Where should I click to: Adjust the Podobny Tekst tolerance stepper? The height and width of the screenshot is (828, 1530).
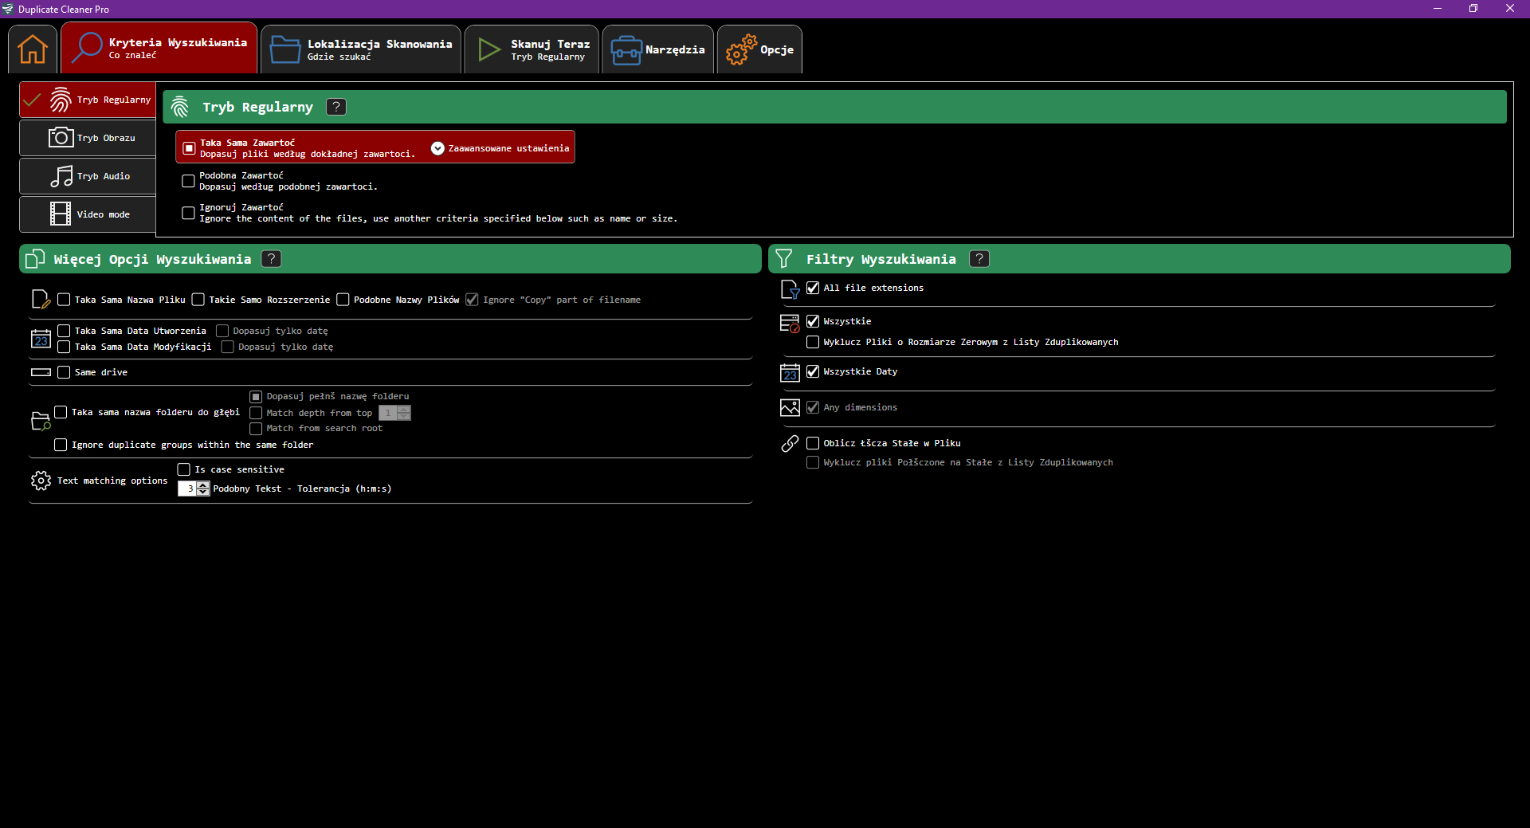[x=204, y=489]
